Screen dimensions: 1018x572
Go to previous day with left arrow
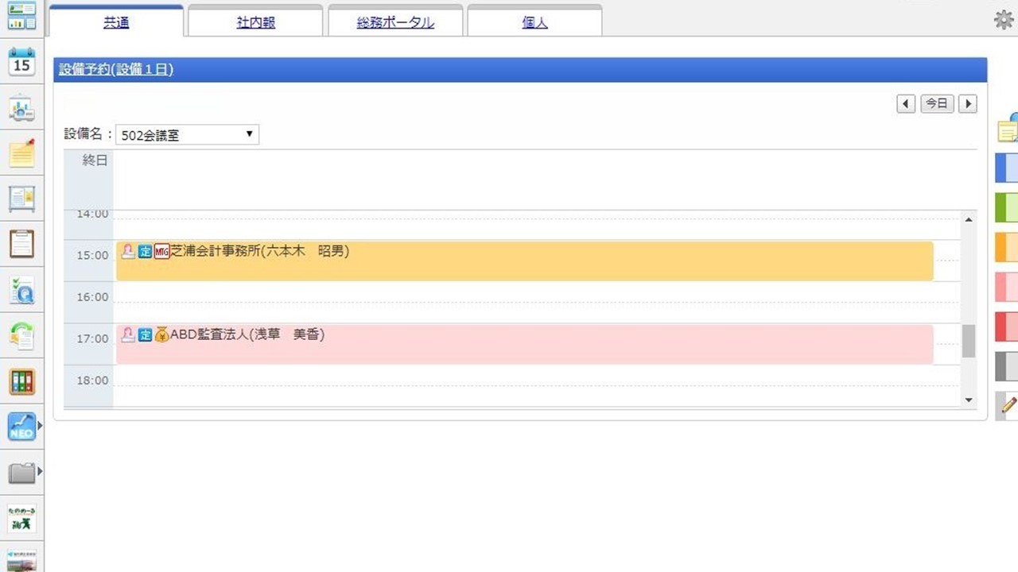pos(906,104)
